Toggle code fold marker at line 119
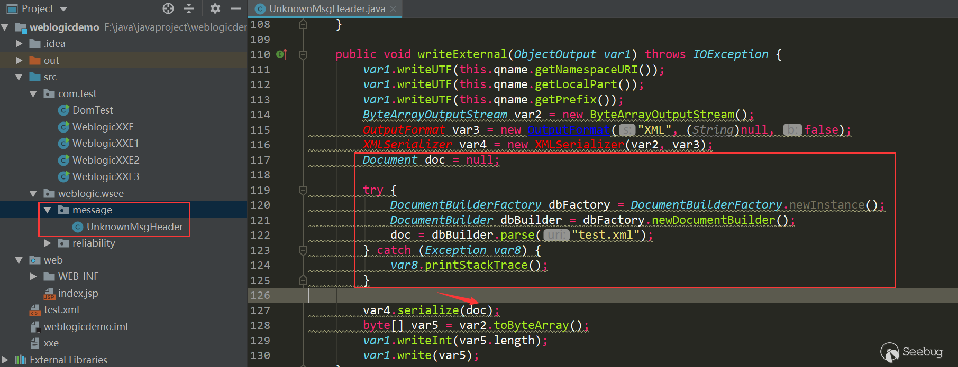The image size is (958, 367). point(303,190)
